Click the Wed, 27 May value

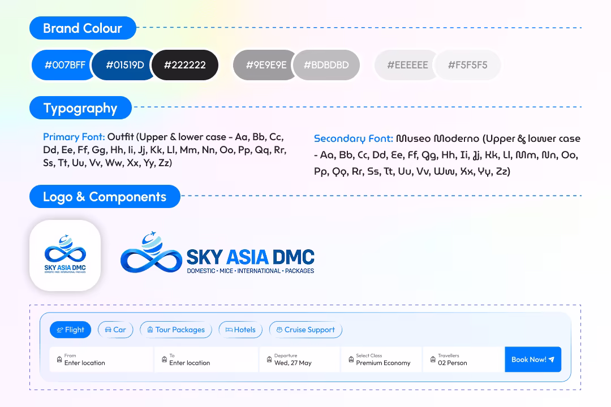tap(293, 363)
